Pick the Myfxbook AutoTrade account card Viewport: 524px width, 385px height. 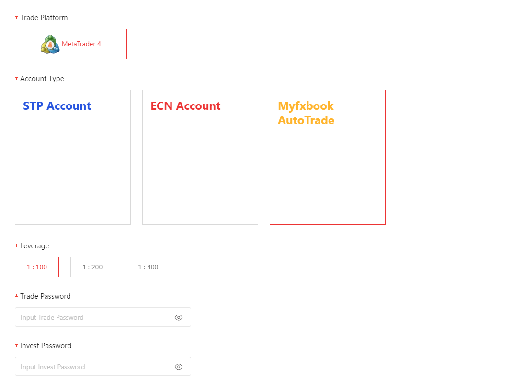point(328,157)
